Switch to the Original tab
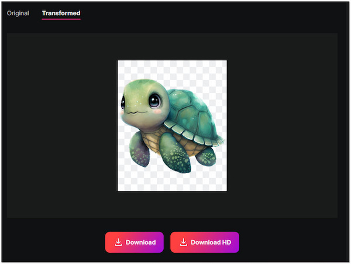 18,13
